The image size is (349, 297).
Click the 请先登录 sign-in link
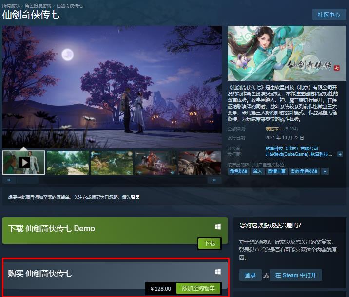[x=131, y=197]
